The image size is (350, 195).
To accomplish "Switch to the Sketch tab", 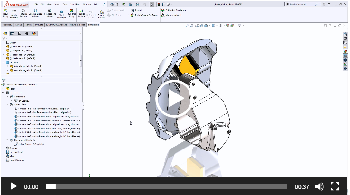I will (x=28, y=24).
